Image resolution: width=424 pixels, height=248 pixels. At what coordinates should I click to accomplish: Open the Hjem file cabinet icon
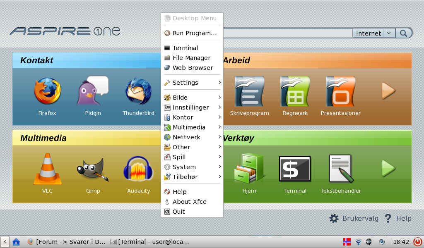[x=249, y=169]
